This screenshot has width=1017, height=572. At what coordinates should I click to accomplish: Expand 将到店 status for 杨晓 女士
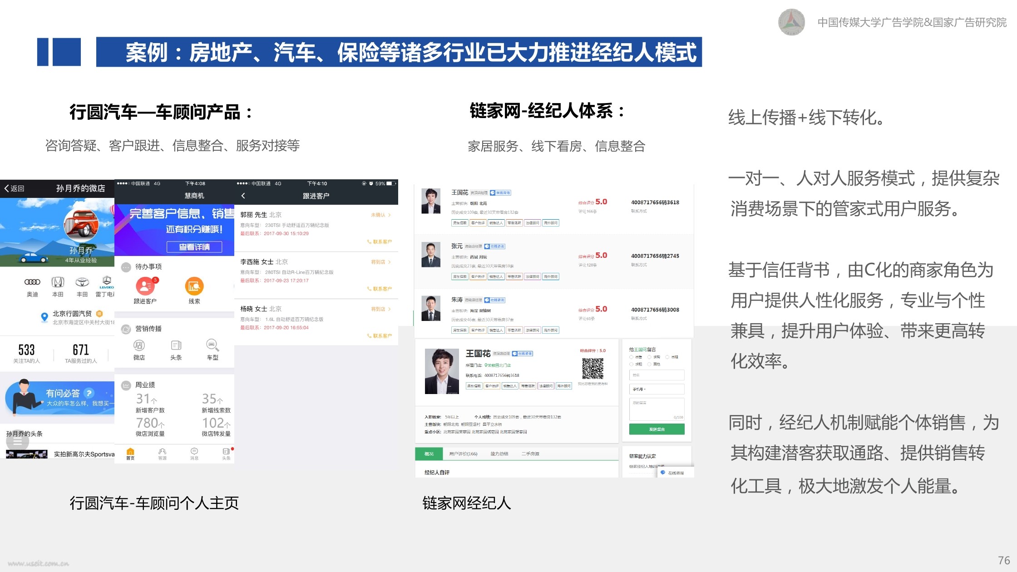click(381, 309)
